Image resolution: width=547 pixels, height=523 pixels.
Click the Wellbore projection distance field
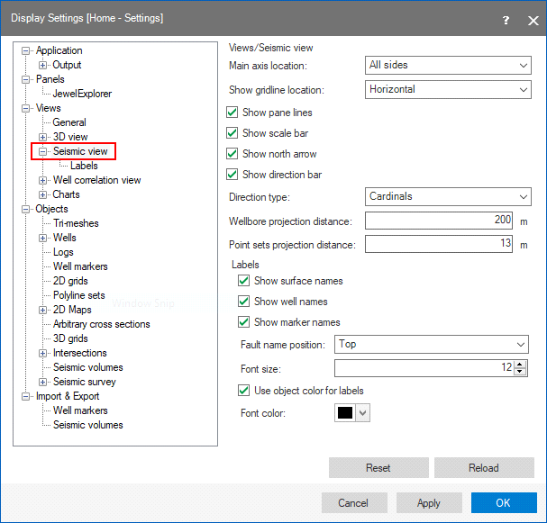[439, 221]
